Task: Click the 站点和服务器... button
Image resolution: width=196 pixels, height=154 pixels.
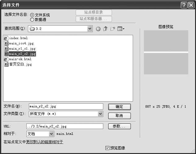Action: pos(94,19)
